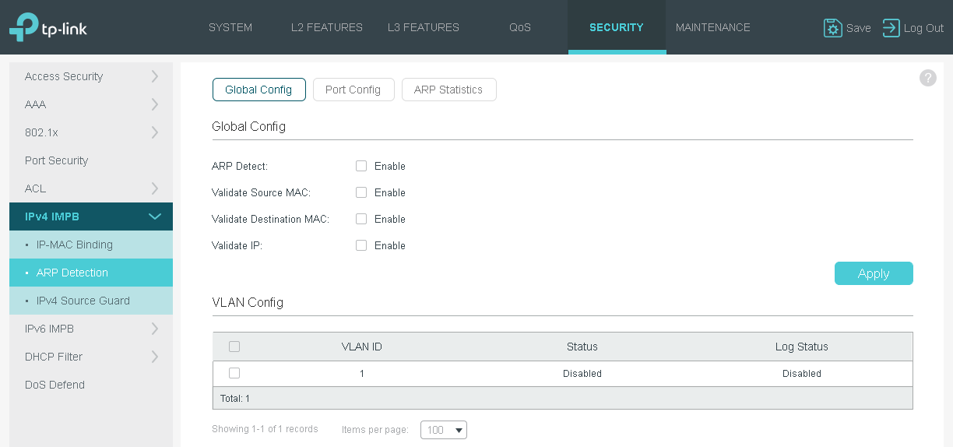953x447 pixels.
Task: Enable the ARP Detect checkbox
Action: (361, 166)
